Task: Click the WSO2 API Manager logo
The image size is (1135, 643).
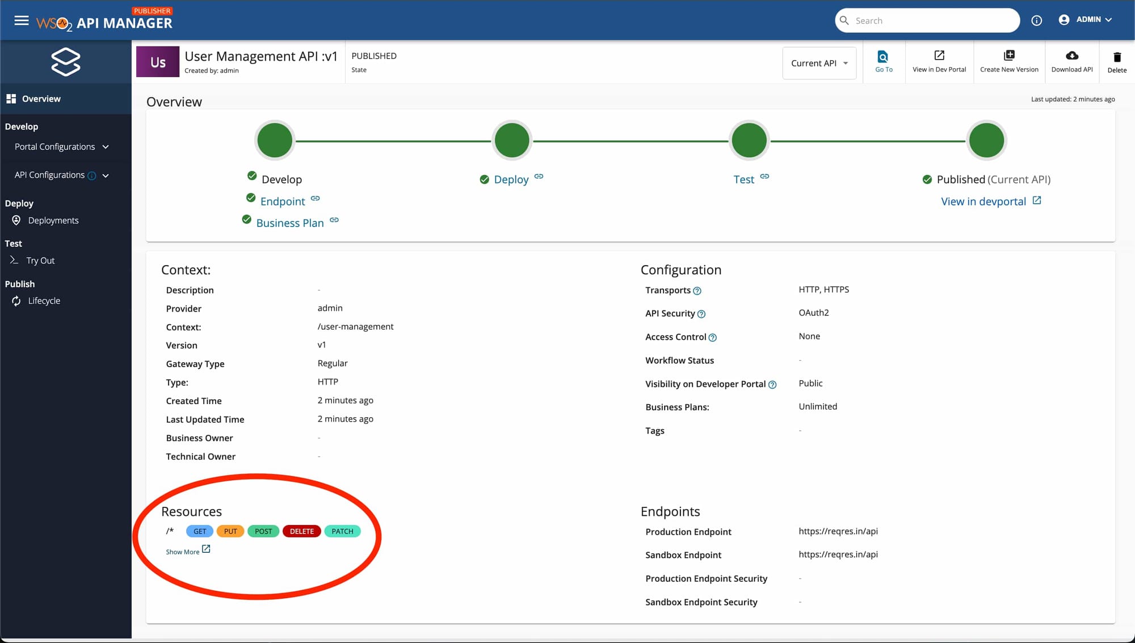Action: (104, 20)
